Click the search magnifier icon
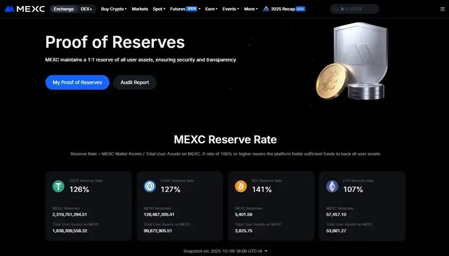The width and height of the screenshot is (449, 256). click(336, 9)
